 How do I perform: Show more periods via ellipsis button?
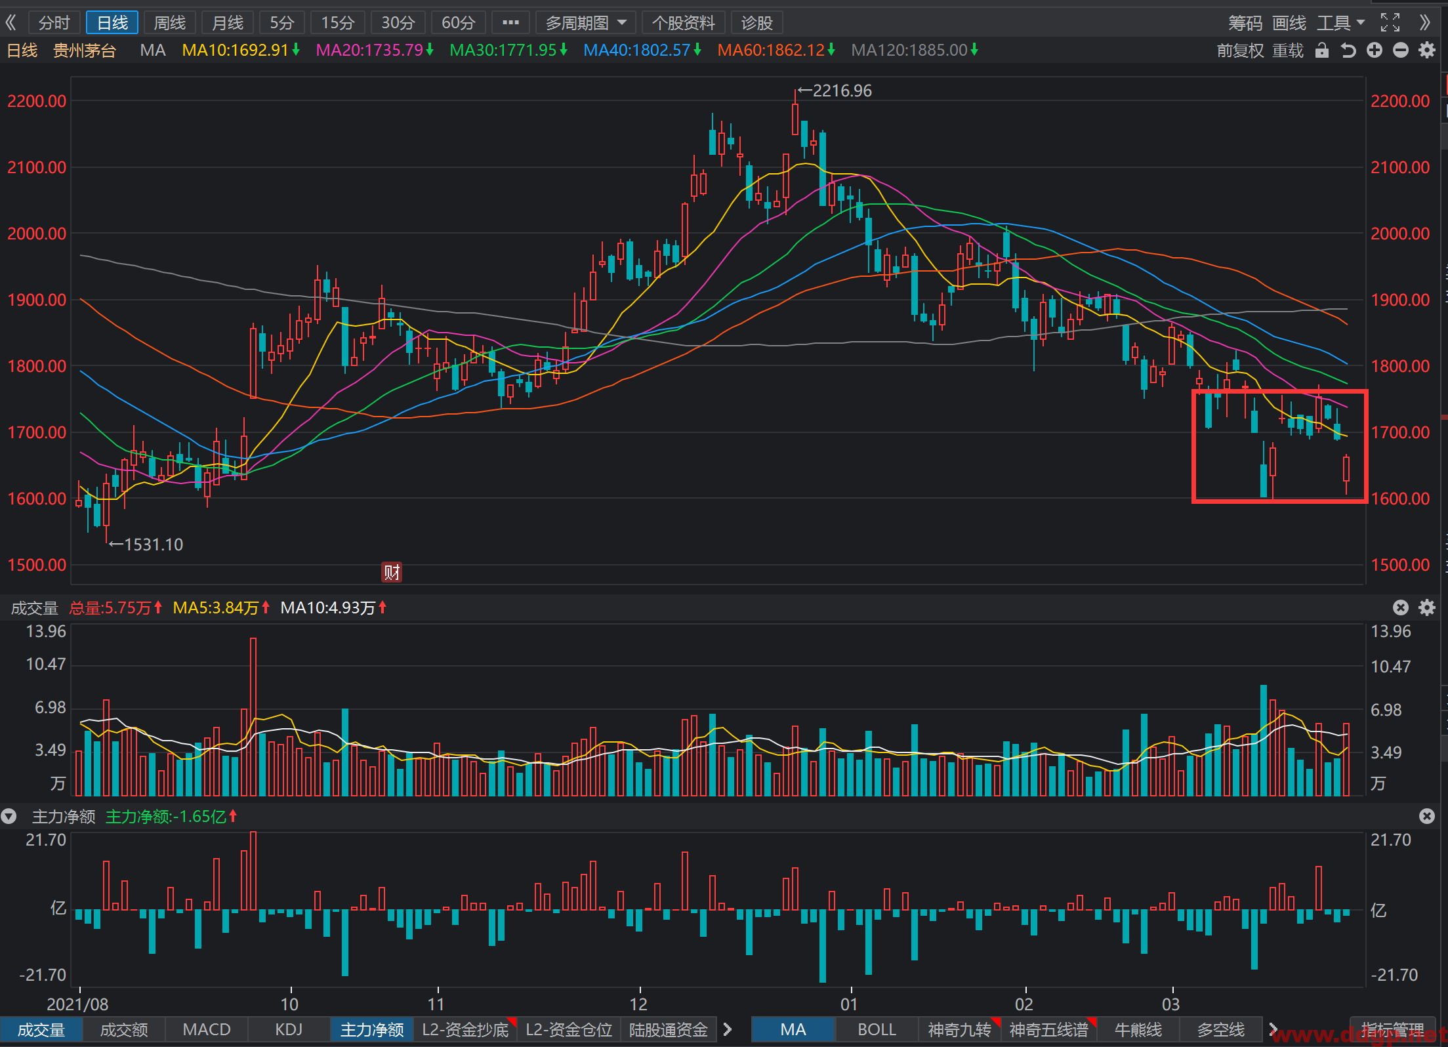click(x=510, y=23)
